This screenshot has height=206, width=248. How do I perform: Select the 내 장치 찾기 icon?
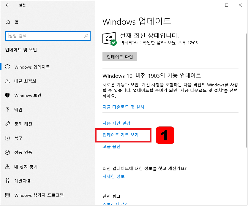tap(7, 167)
